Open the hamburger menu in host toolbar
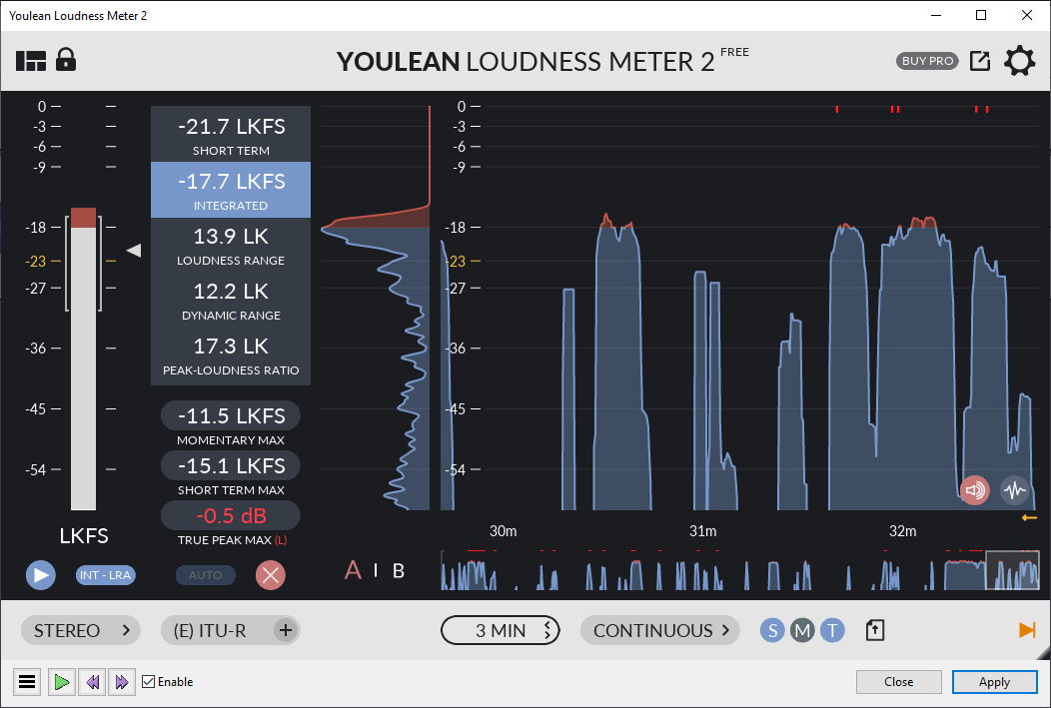The width and height of the screenshot is (1051, 708). [27, 682]
